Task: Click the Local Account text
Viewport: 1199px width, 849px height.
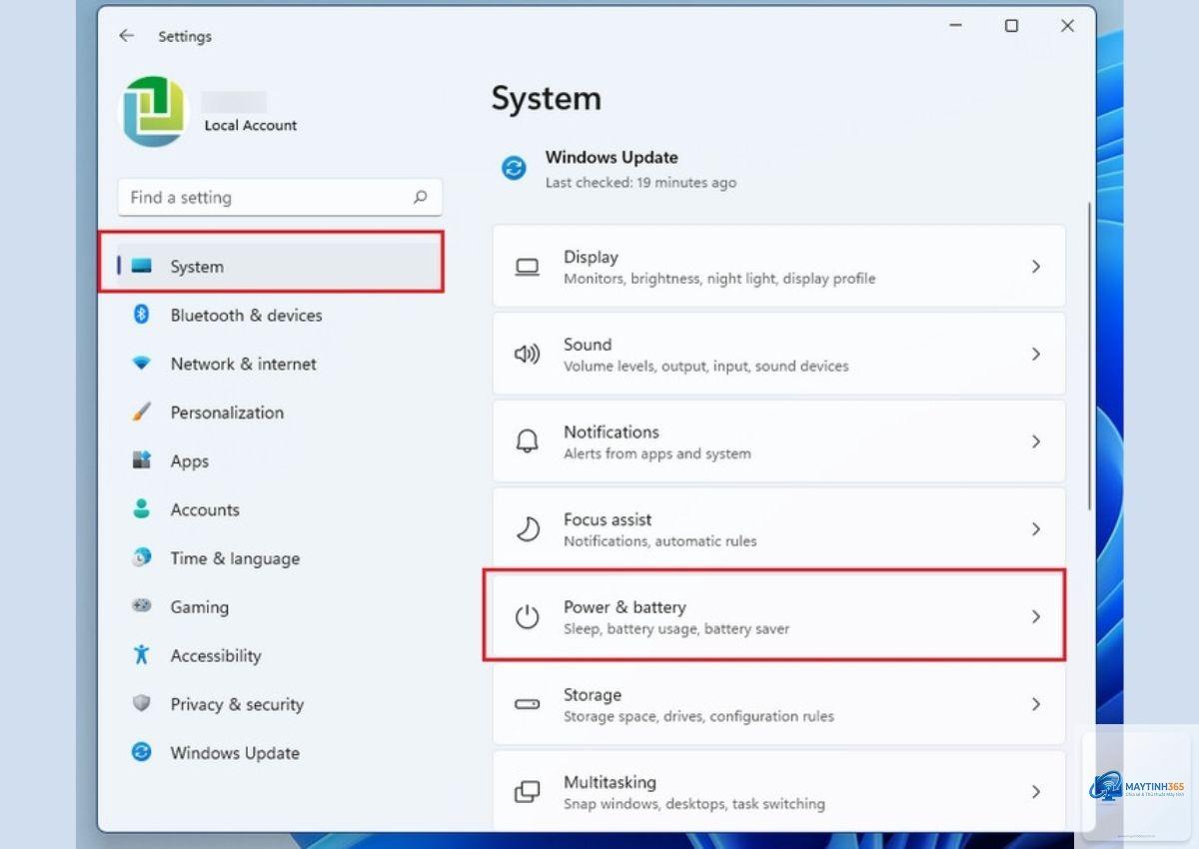Action: (251, 125)
